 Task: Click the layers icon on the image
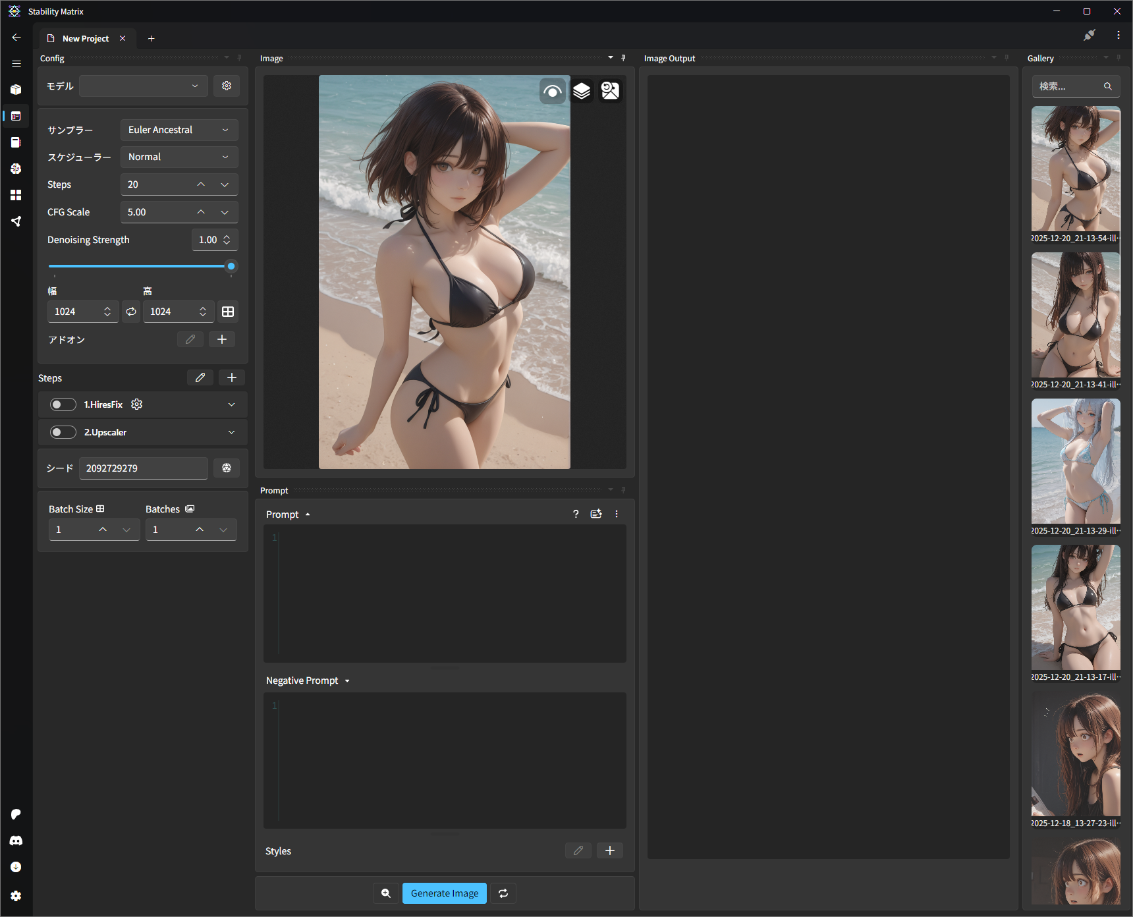581,91
